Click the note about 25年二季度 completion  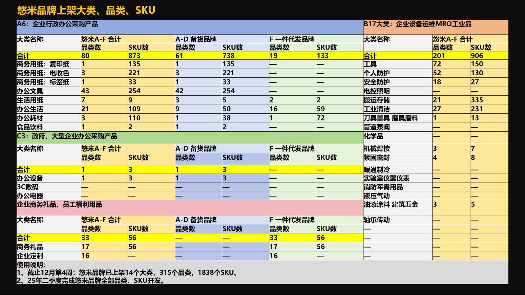pyautogui.click(x=91, y=280)
